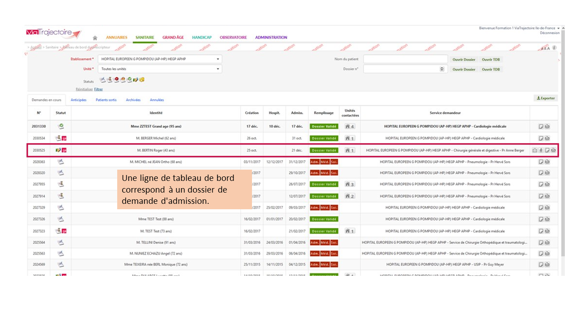
Task: Click the print icon for dossier 2031330
Action: 547,126
